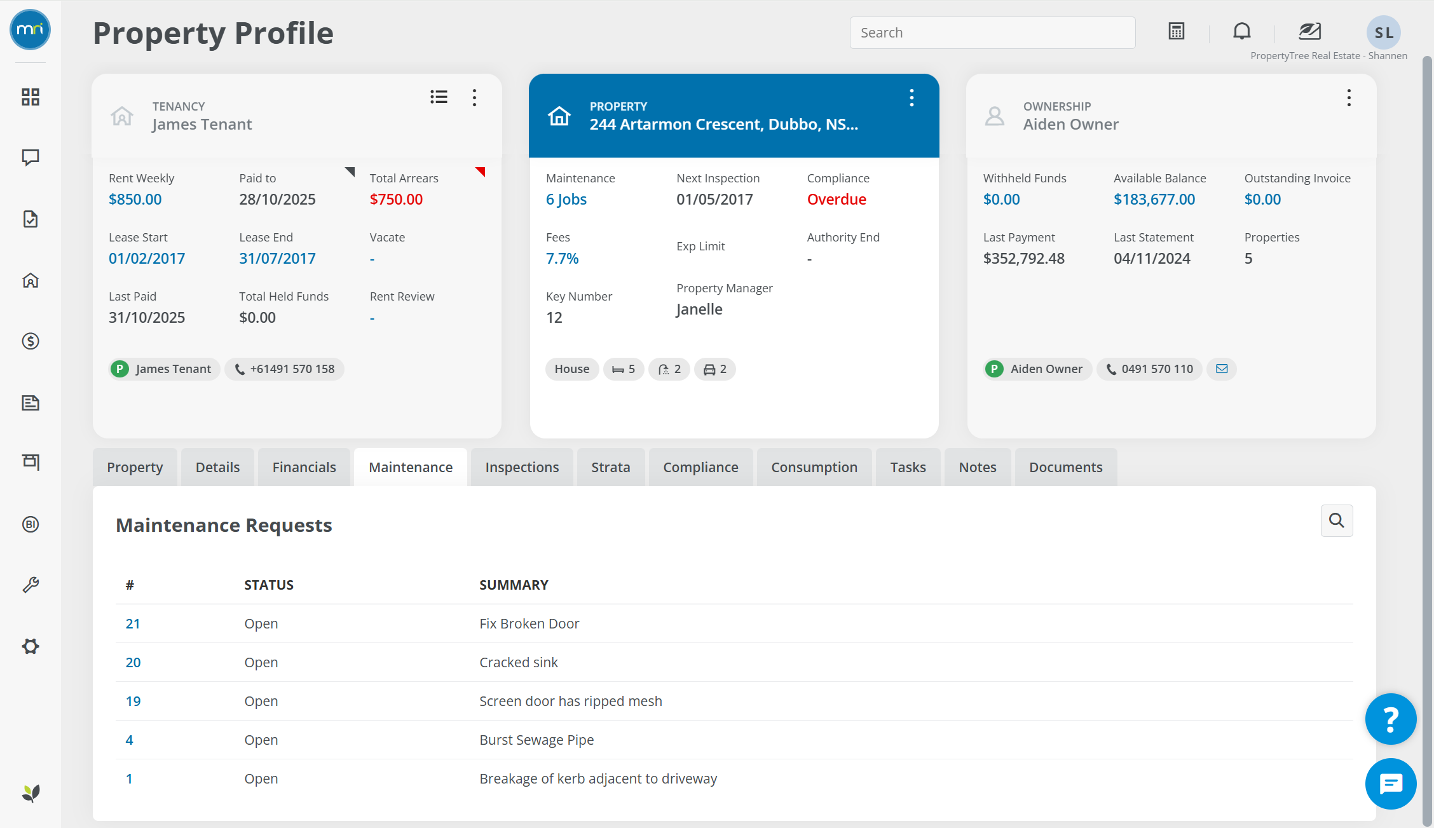Image resolution: width=1434 pixels, height=828 pixels.
Task: Open Tenancy card three-dot menu
Action: click(474, 97)
